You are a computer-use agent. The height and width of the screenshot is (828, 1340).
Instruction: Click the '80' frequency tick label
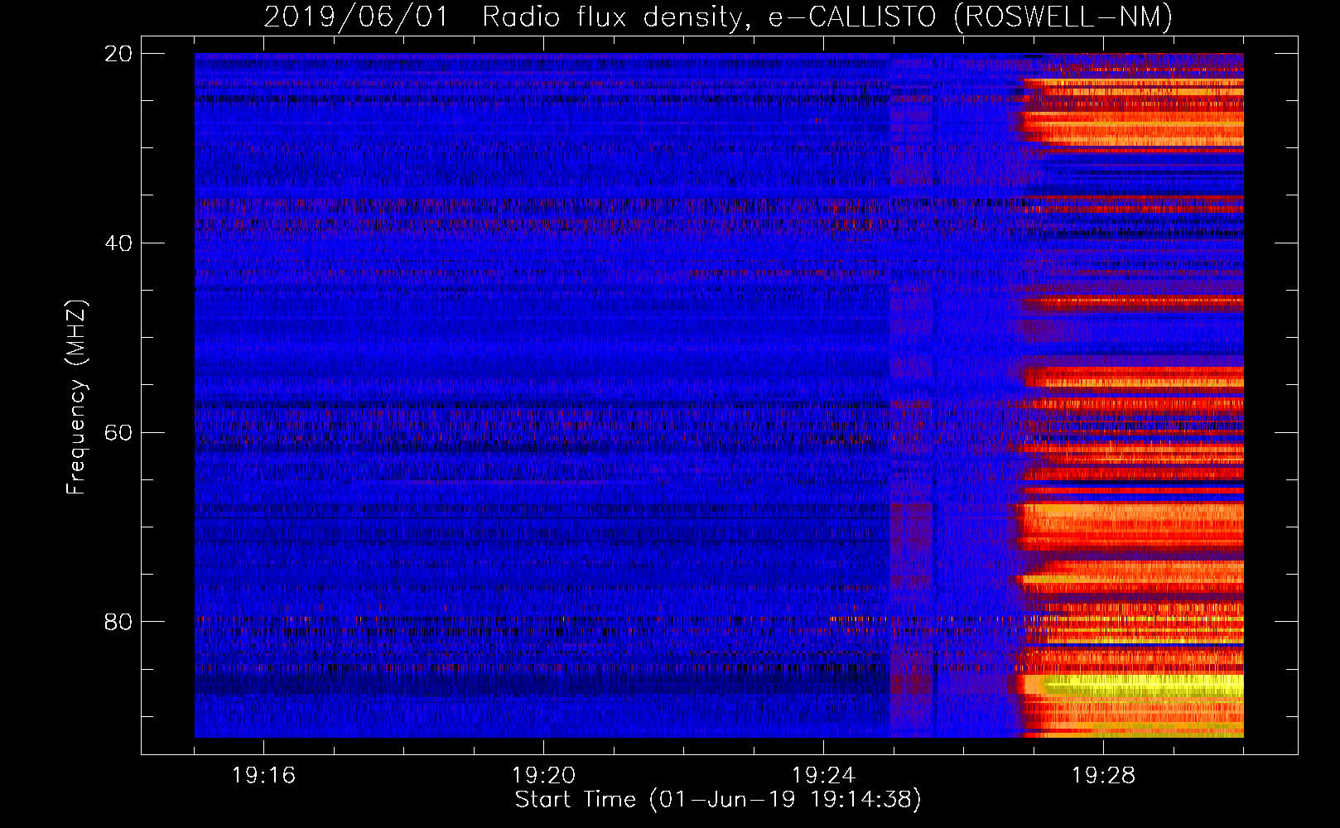pyautogui.click(x=118, y=622)
